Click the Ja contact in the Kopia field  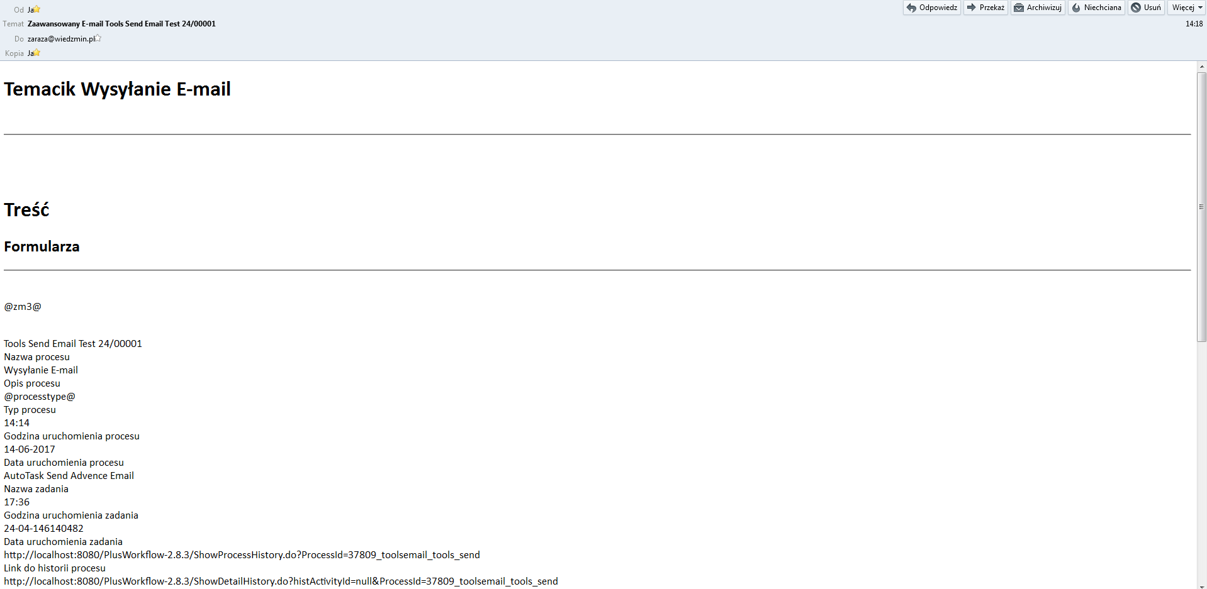(x=30, y=53)
